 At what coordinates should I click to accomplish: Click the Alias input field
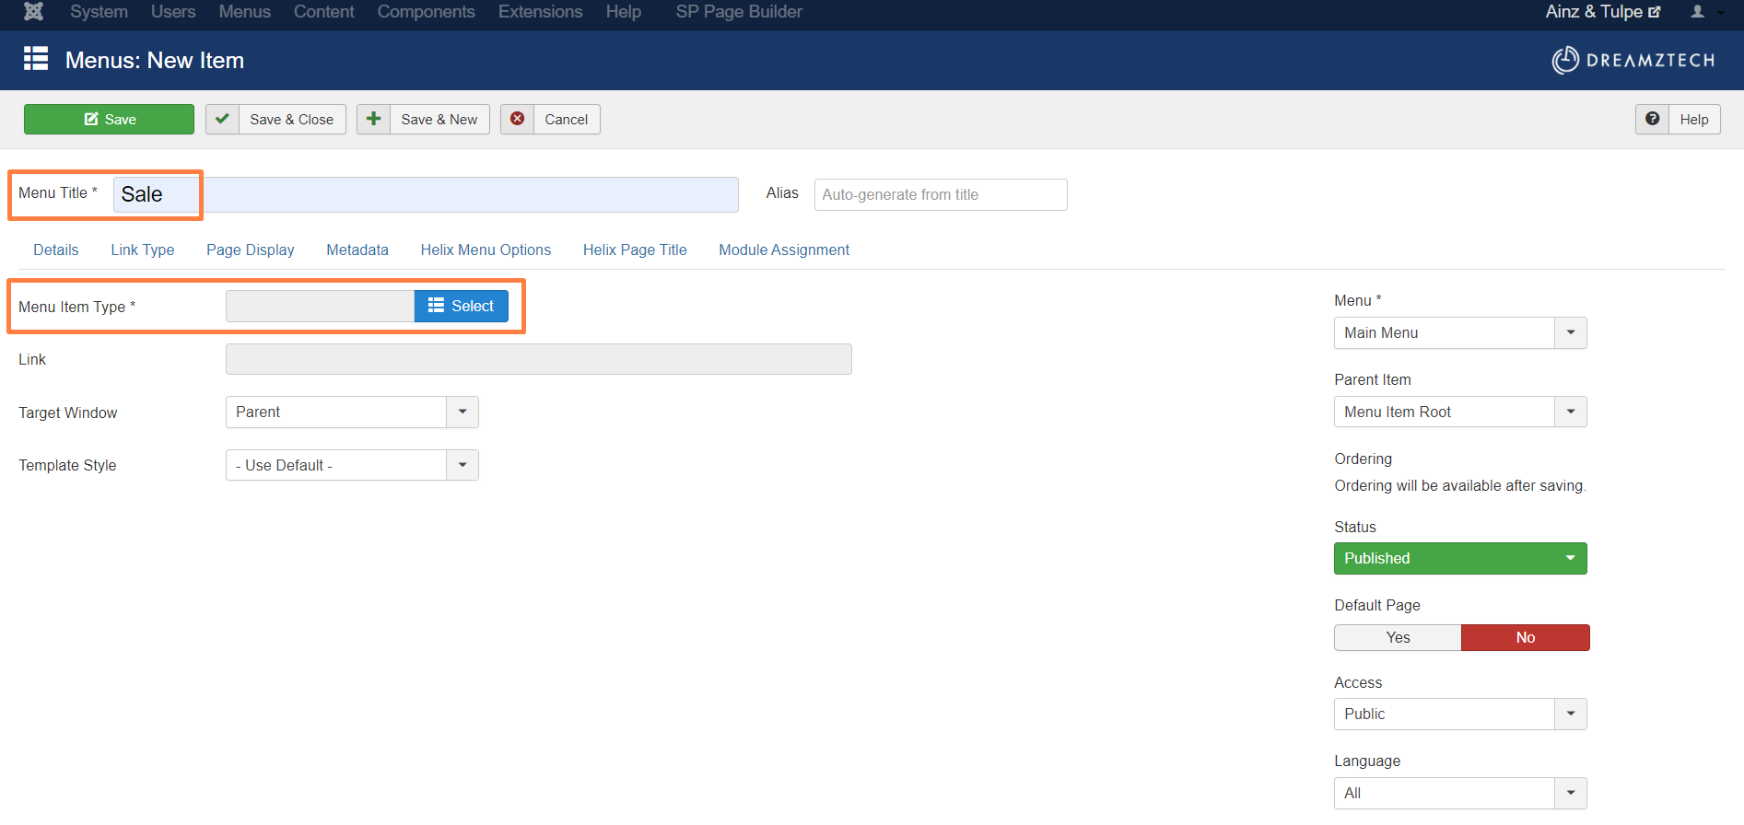(x=941, y=194)
